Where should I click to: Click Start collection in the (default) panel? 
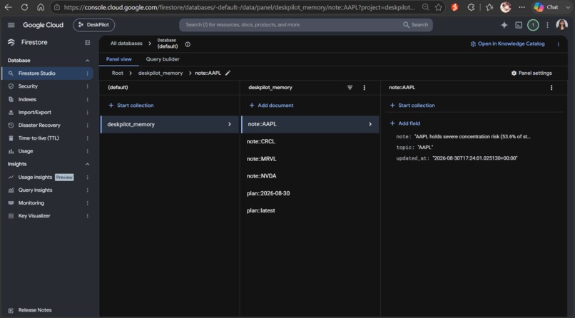131,105
